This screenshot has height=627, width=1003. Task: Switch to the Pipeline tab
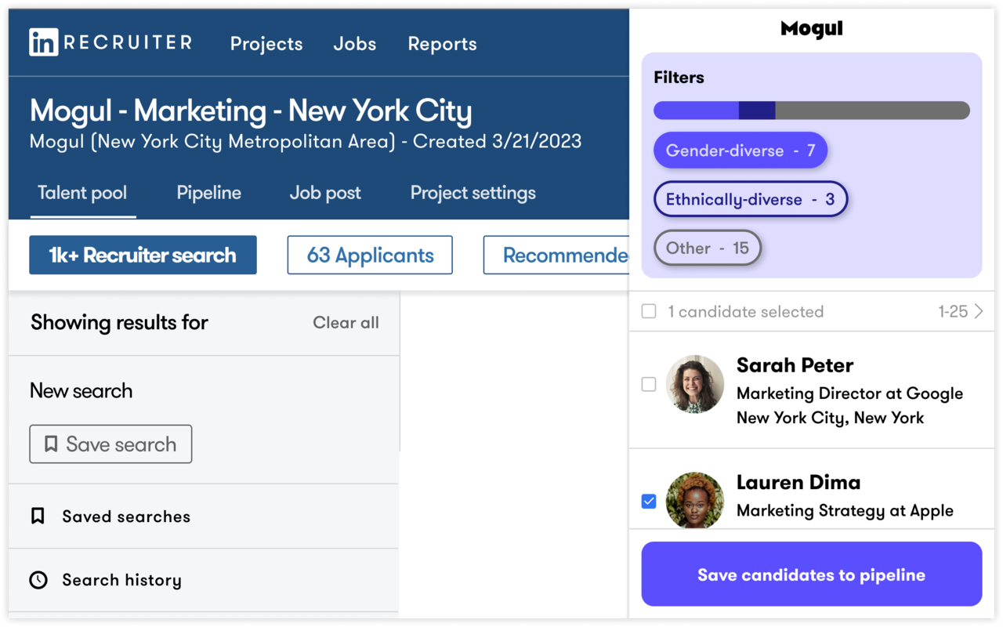tap(208, 193)
